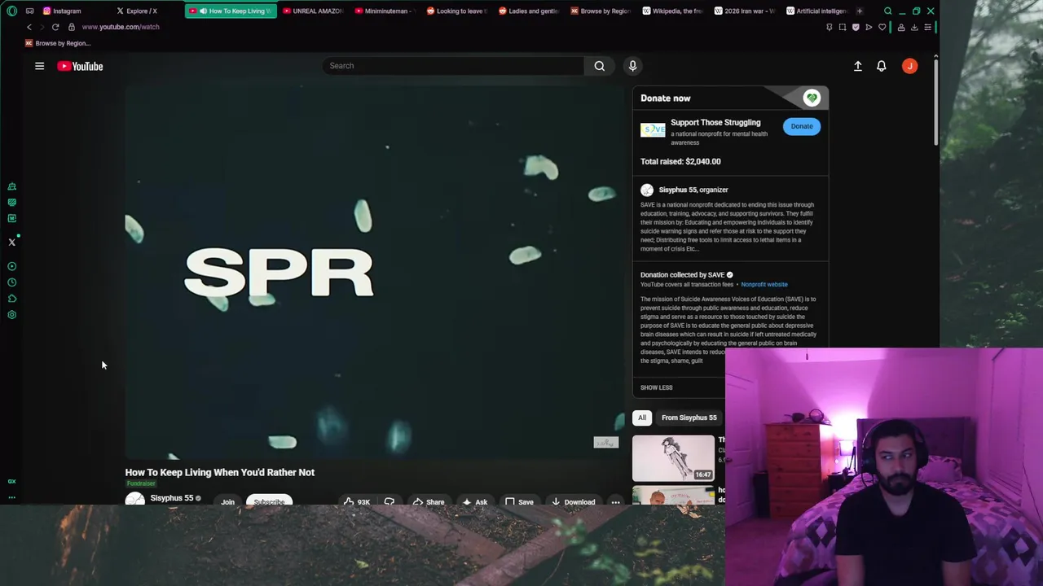This screenshot has width=1043, height=586.
Task: Open the browser downloads icon
Action: click(x=914, y=27)
